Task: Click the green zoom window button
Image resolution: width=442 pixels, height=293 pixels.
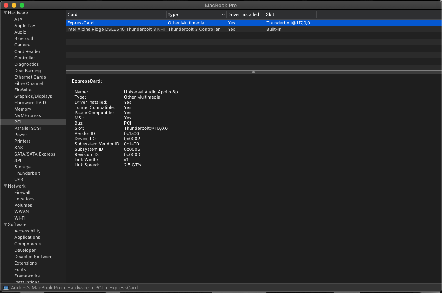Action: 22,5
